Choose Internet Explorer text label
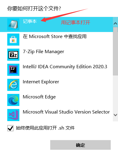The height and width of the screenshot is (157, 118). (41, 82)
